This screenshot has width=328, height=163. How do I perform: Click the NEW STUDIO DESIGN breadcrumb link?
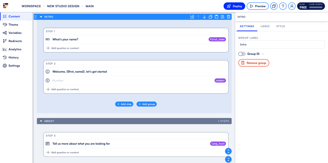coord(63,6)
